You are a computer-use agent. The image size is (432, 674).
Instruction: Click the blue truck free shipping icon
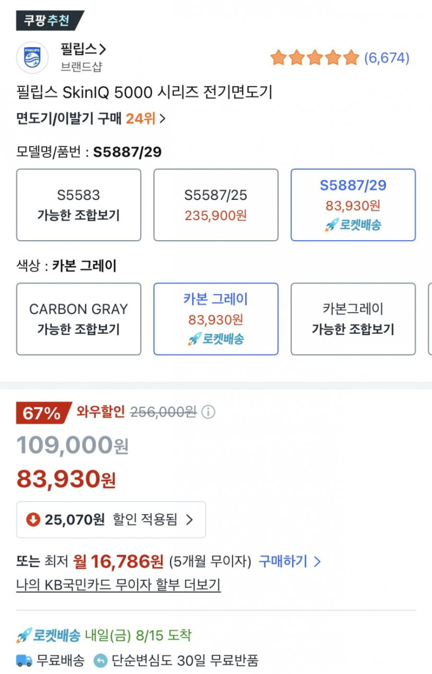(24, 661)
